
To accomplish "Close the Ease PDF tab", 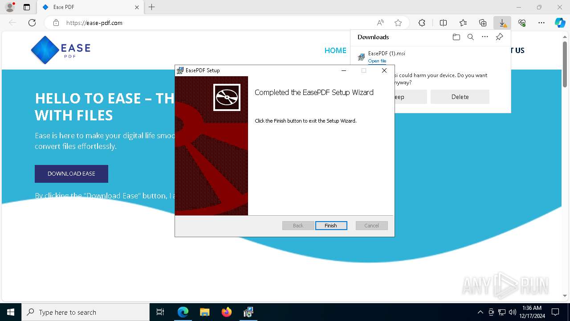I will pos(137,7).
